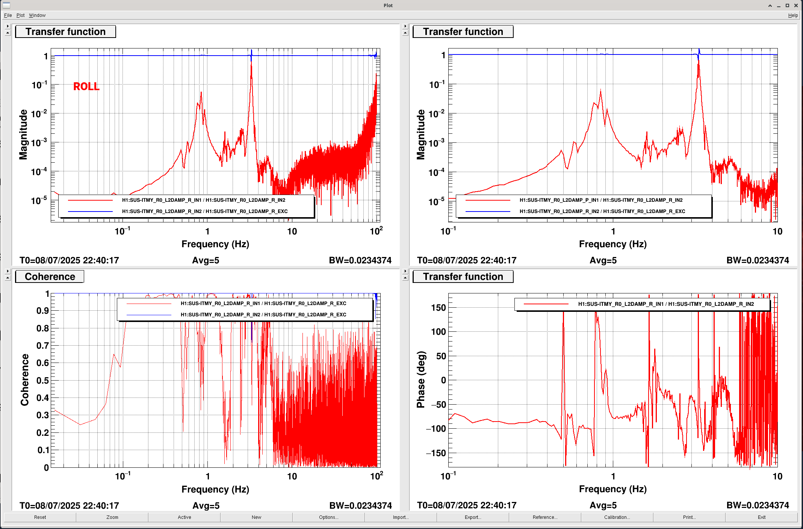Click up-arrow button beside Phase plot
The image size is (803, 529).
405,278
